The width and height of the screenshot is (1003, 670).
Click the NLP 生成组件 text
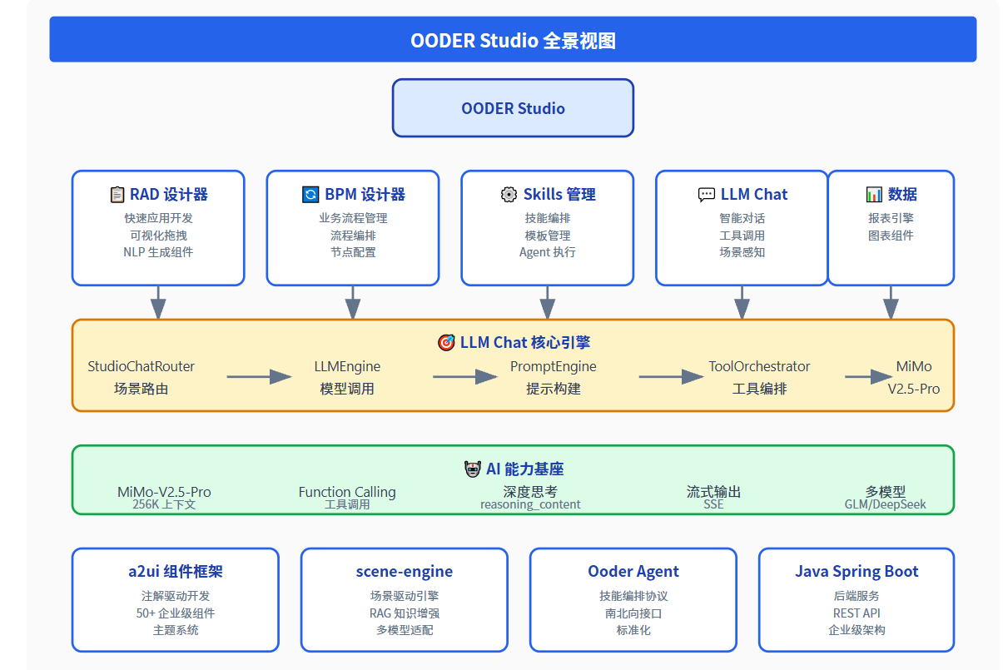158,251
